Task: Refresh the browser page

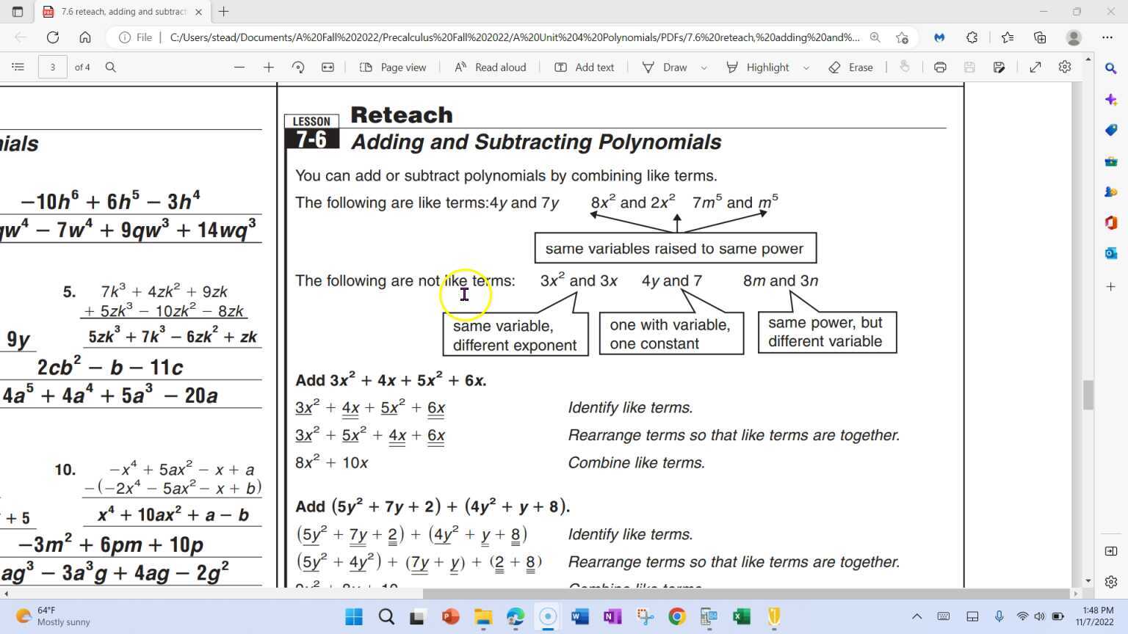Action: [53, 37]
